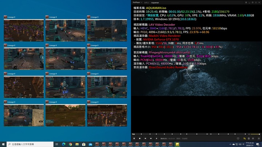Click the PotPlayer seek bar
Screen dimensions: 262x147
click(x=189, y=134)
